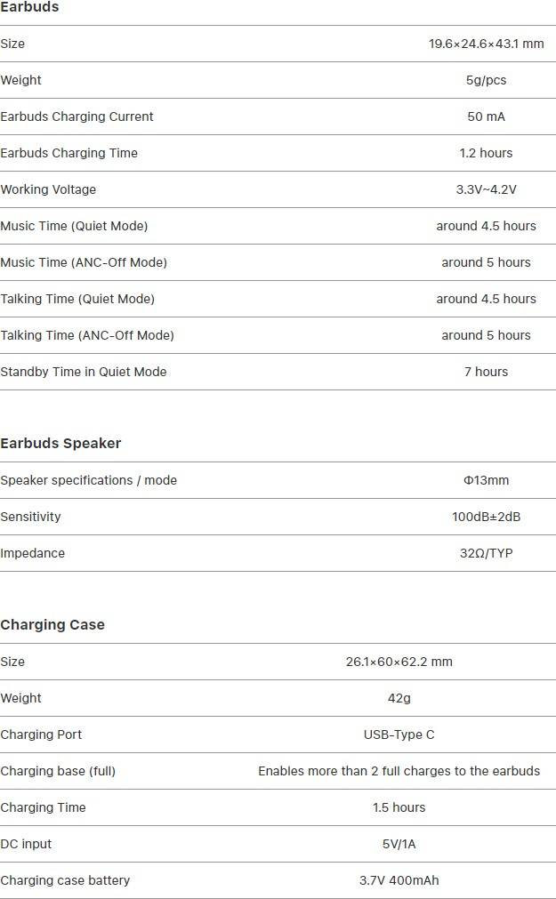Select the Sensitivity 100dB±2dB value
The width and height of the screenshot is (556, 899).
(x=486, y=517)
